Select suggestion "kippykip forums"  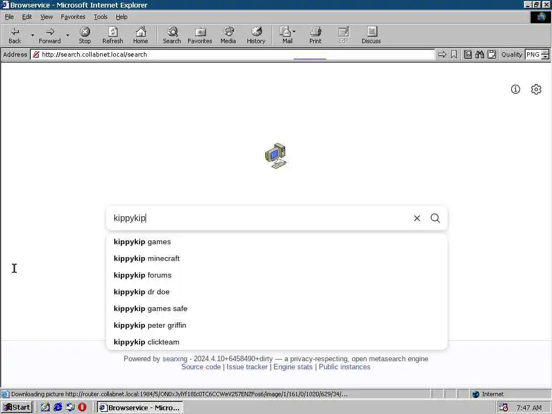click(x=277, y=275)
